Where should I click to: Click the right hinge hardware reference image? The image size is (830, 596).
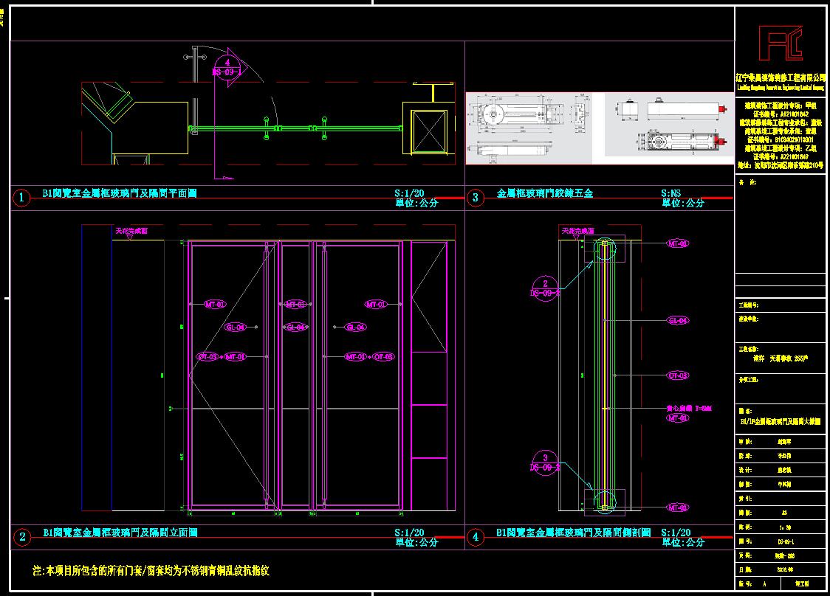click(x=669, y=125)
